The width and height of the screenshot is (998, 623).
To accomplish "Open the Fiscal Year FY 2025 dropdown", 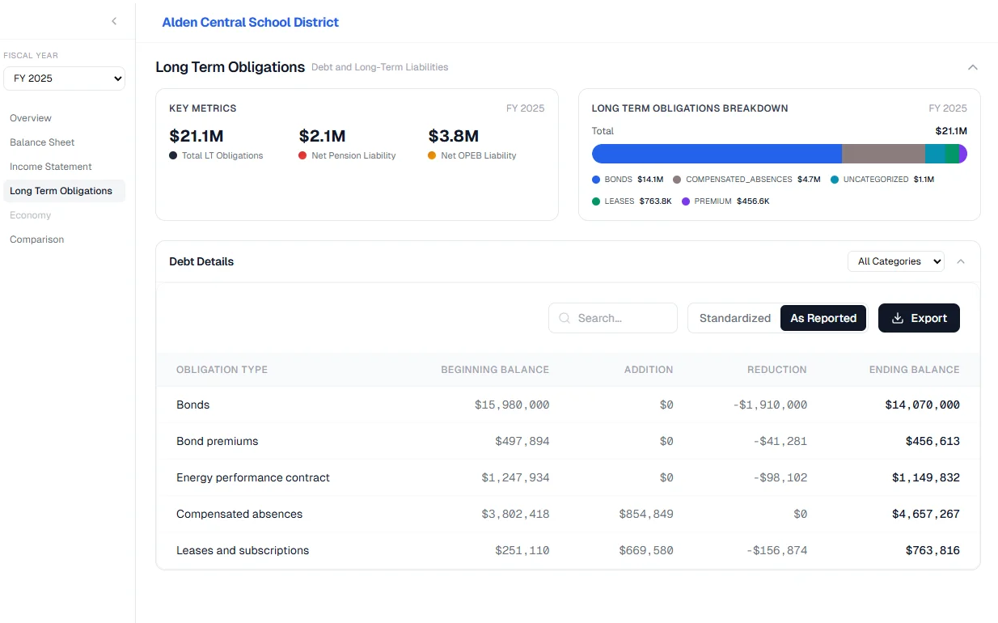I will 65,78.
